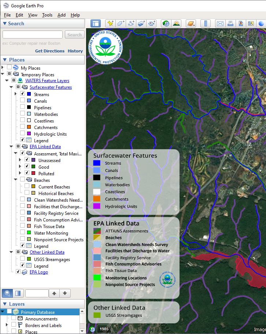Open the View menu
Image resolution: width=266 pixels, height=334 pixels.
pos(33,15)
